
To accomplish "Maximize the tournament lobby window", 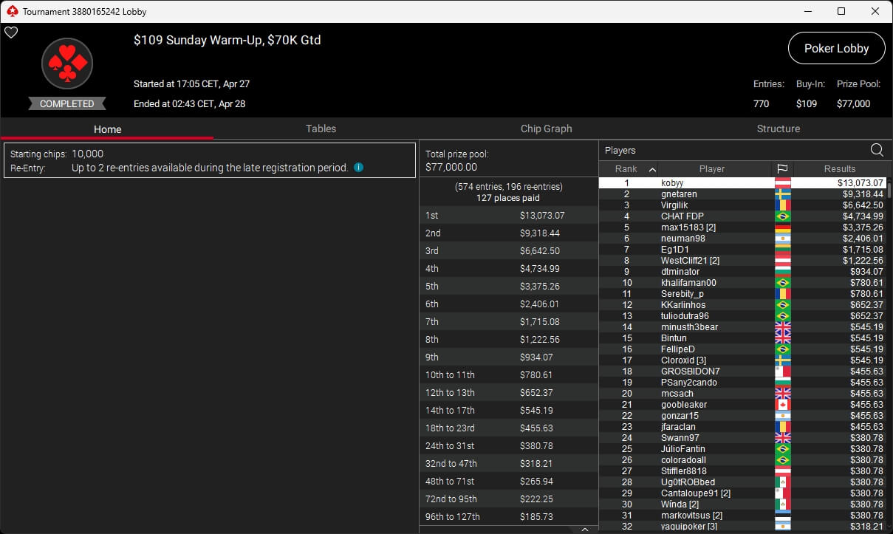I will coord(841,11).
